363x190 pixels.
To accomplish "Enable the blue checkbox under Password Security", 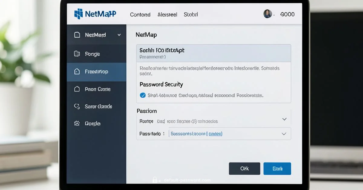I will point(143,95).
